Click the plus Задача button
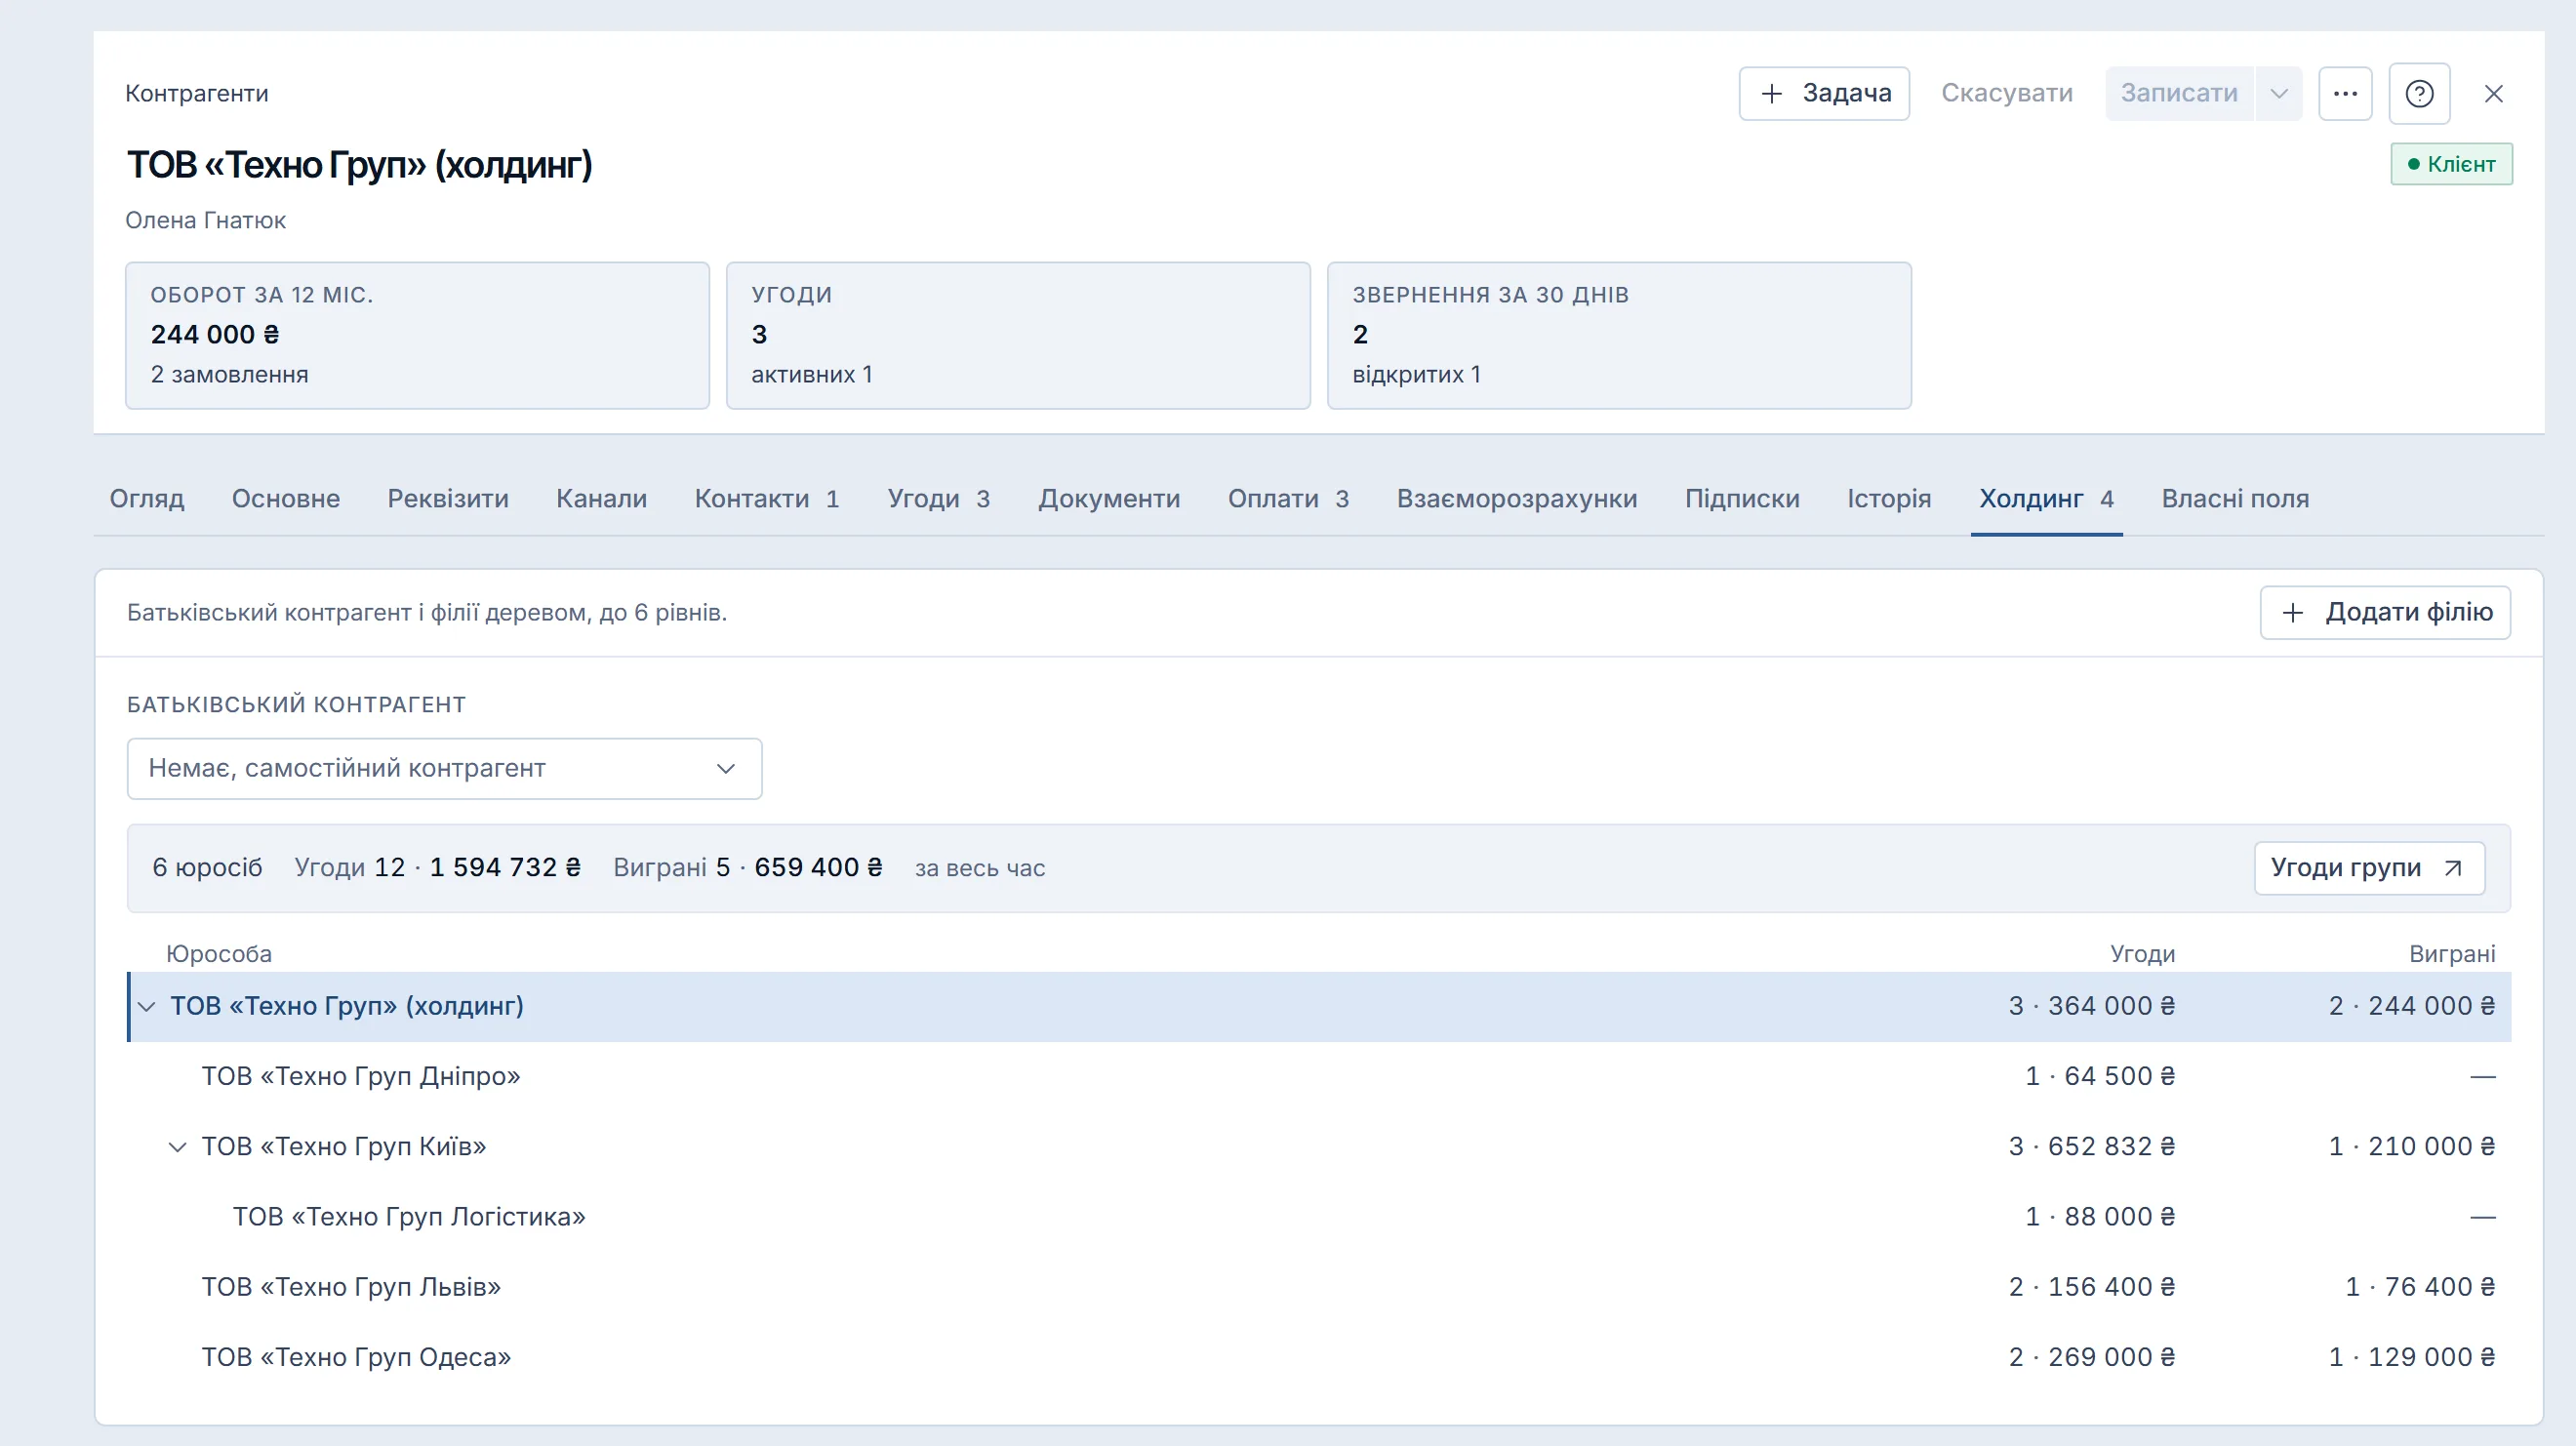2576x1446 pixels. pyautogui.click(x=1824, y=94)
